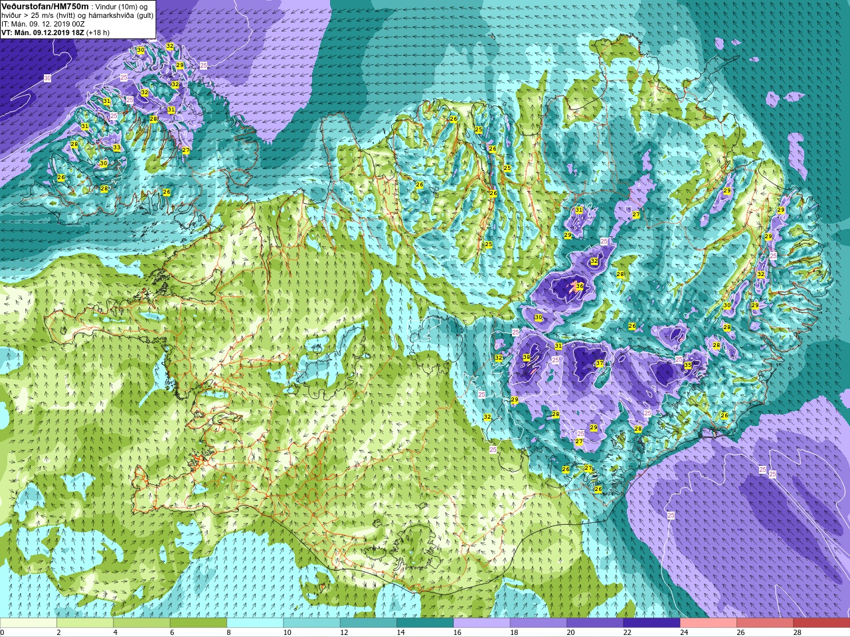Click the legend scale number "8"
The width and height of the screenshot is (850, 637).
pos(227,632)
